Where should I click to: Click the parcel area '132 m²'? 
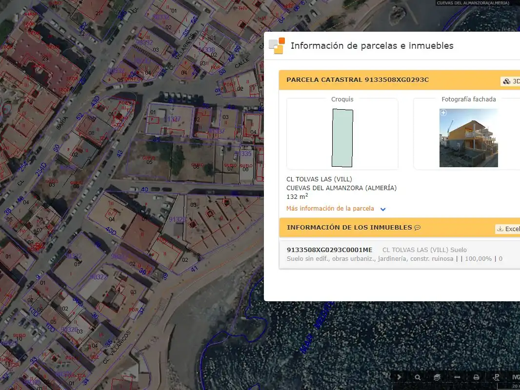(297, 196)
